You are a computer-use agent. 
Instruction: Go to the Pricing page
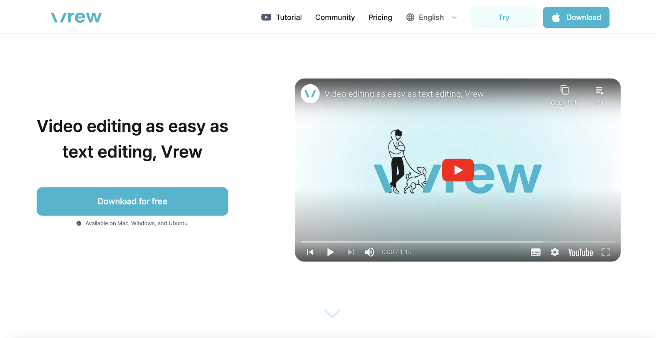[x=380, y=17]
